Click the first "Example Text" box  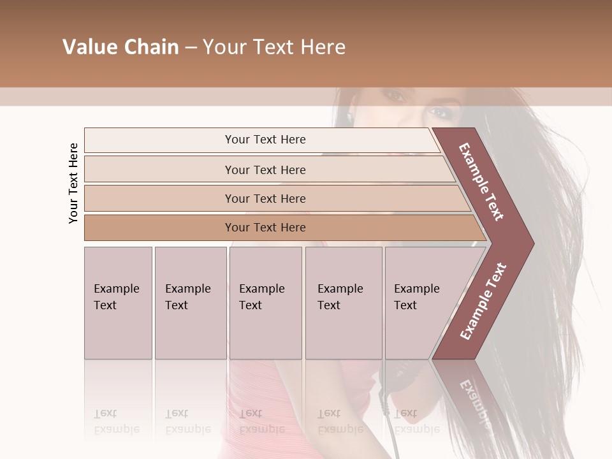(119, 303)
